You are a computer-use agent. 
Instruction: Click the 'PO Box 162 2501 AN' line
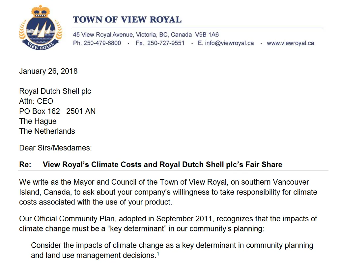pos(57,111)
